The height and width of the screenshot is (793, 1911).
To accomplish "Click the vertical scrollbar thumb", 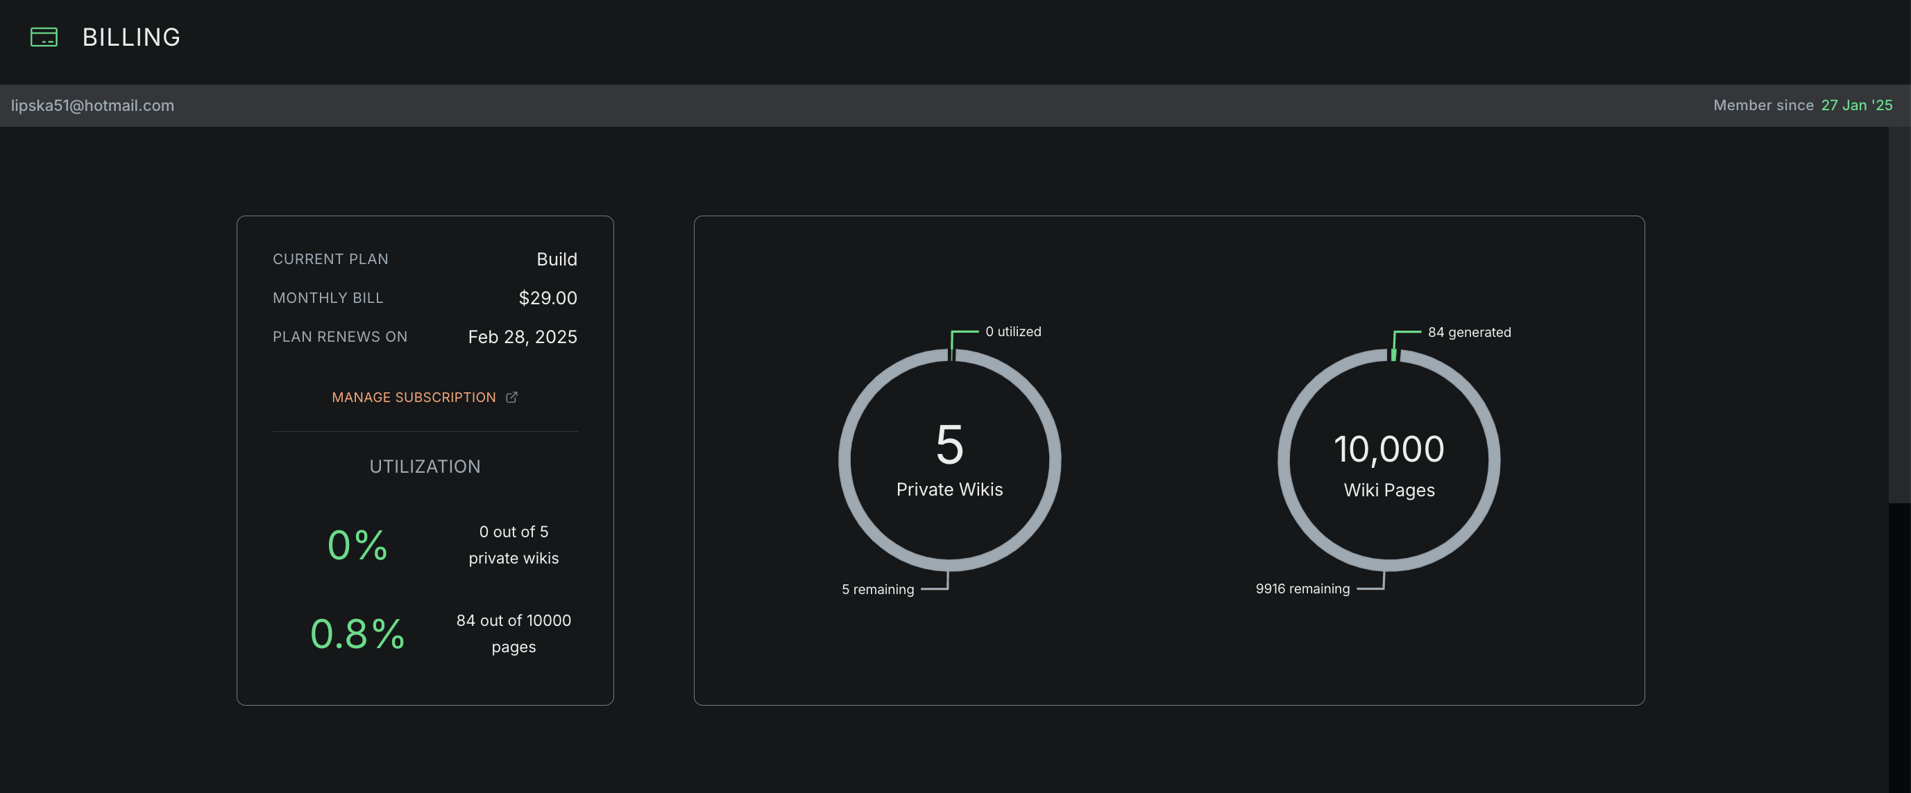I will (x=1899, y=315).
